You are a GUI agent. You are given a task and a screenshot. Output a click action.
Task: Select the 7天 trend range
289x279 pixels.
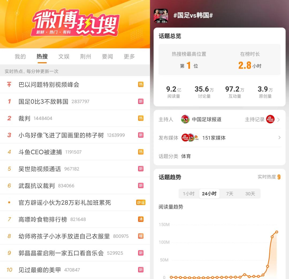click(230, 194)
